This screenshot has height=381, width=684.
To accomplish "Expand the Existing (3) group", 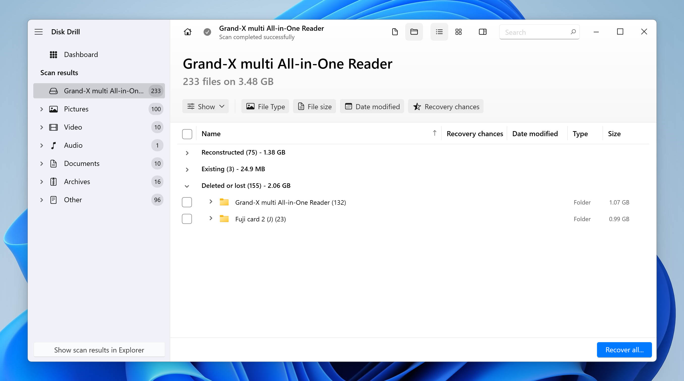I will [187, 170].
